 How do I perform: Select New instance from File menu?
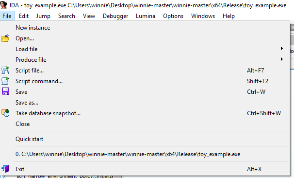pos(33,28)
